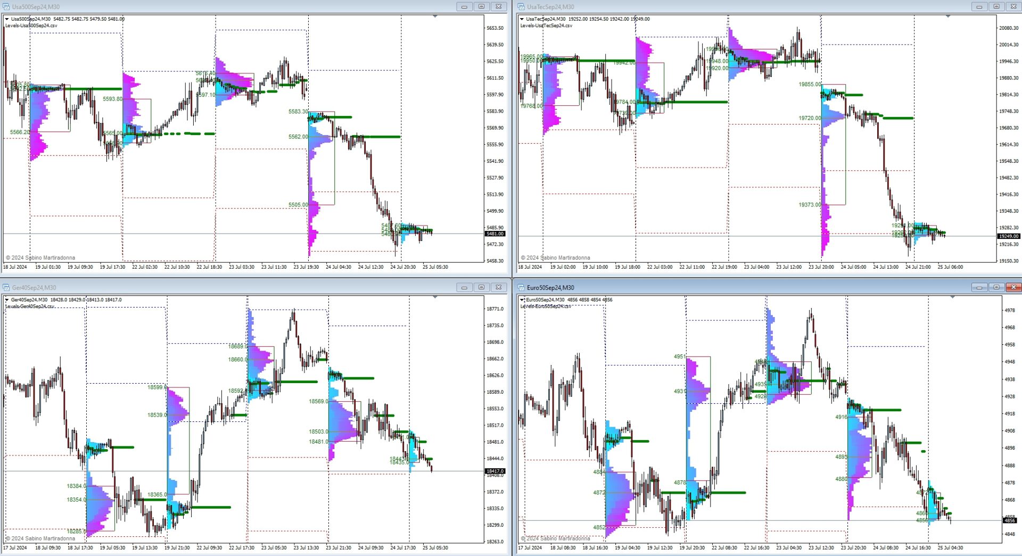Maximize the UsaTecSep24 chart window
1022x556 pixels.
996,7
